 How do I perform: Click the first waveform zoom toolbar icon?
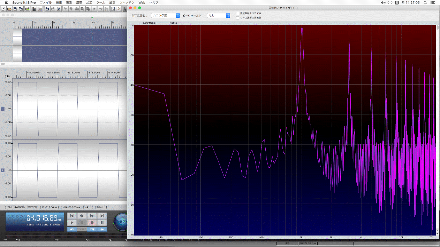tap(100, 8)
